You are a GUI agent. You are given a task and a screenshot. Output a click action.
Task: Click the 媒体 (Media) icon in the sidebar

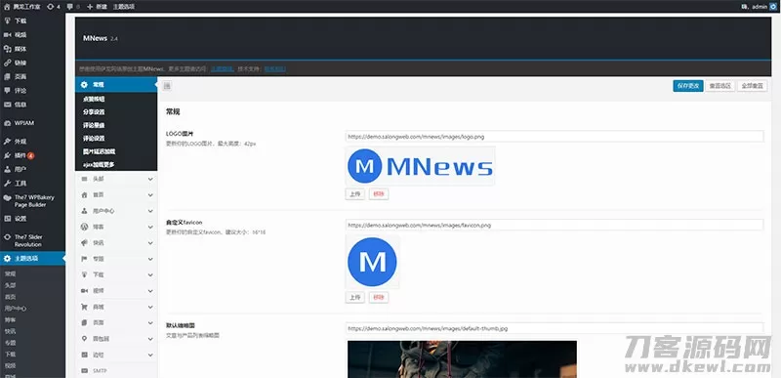click(7, 49)
